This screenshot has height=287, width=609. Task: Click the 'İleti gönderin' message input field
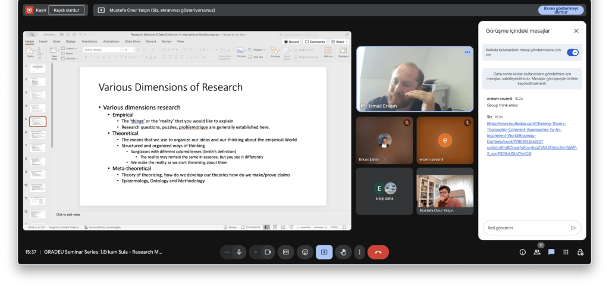pos(523,228)
